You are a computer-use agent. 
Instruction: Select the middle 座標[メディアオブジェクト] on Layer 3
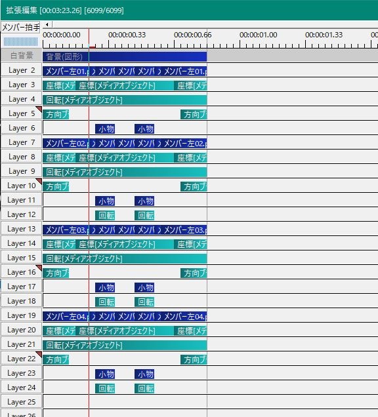[x=125, y=86]
